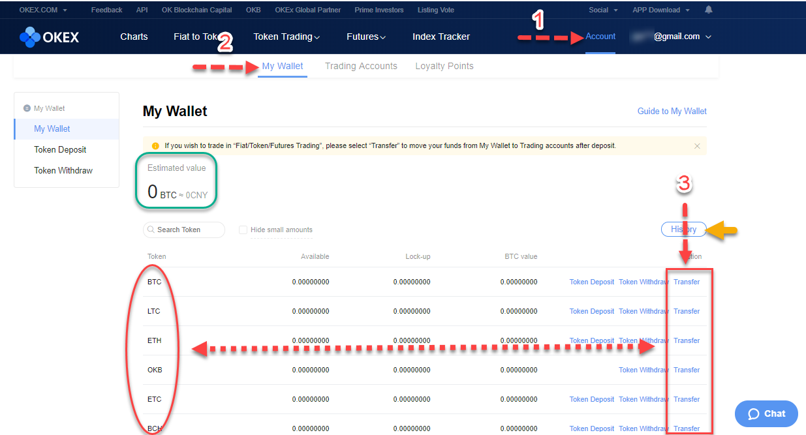806x435 pixels.
Task: Switch to the Loyalty Points tab
Action: pos(444,66)
